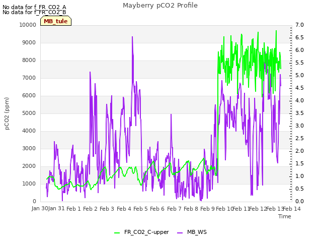Click the 0.5 right-axis tick label

pos(299,189)
